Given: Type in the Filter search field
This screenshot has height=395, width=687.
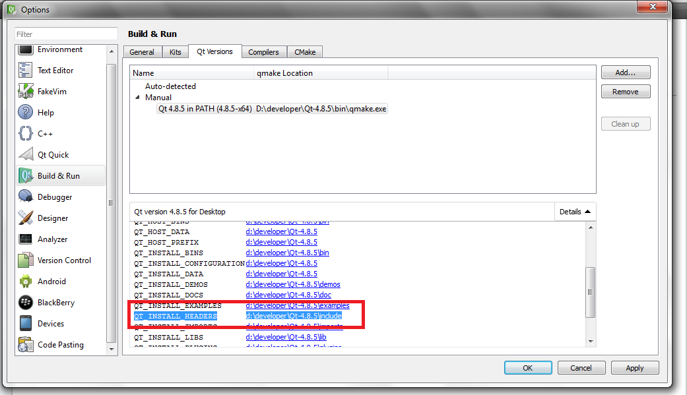Looking at the screenshot, I should point(66,34).
